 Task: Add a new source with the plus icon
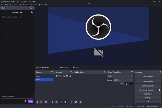[56, 102]
